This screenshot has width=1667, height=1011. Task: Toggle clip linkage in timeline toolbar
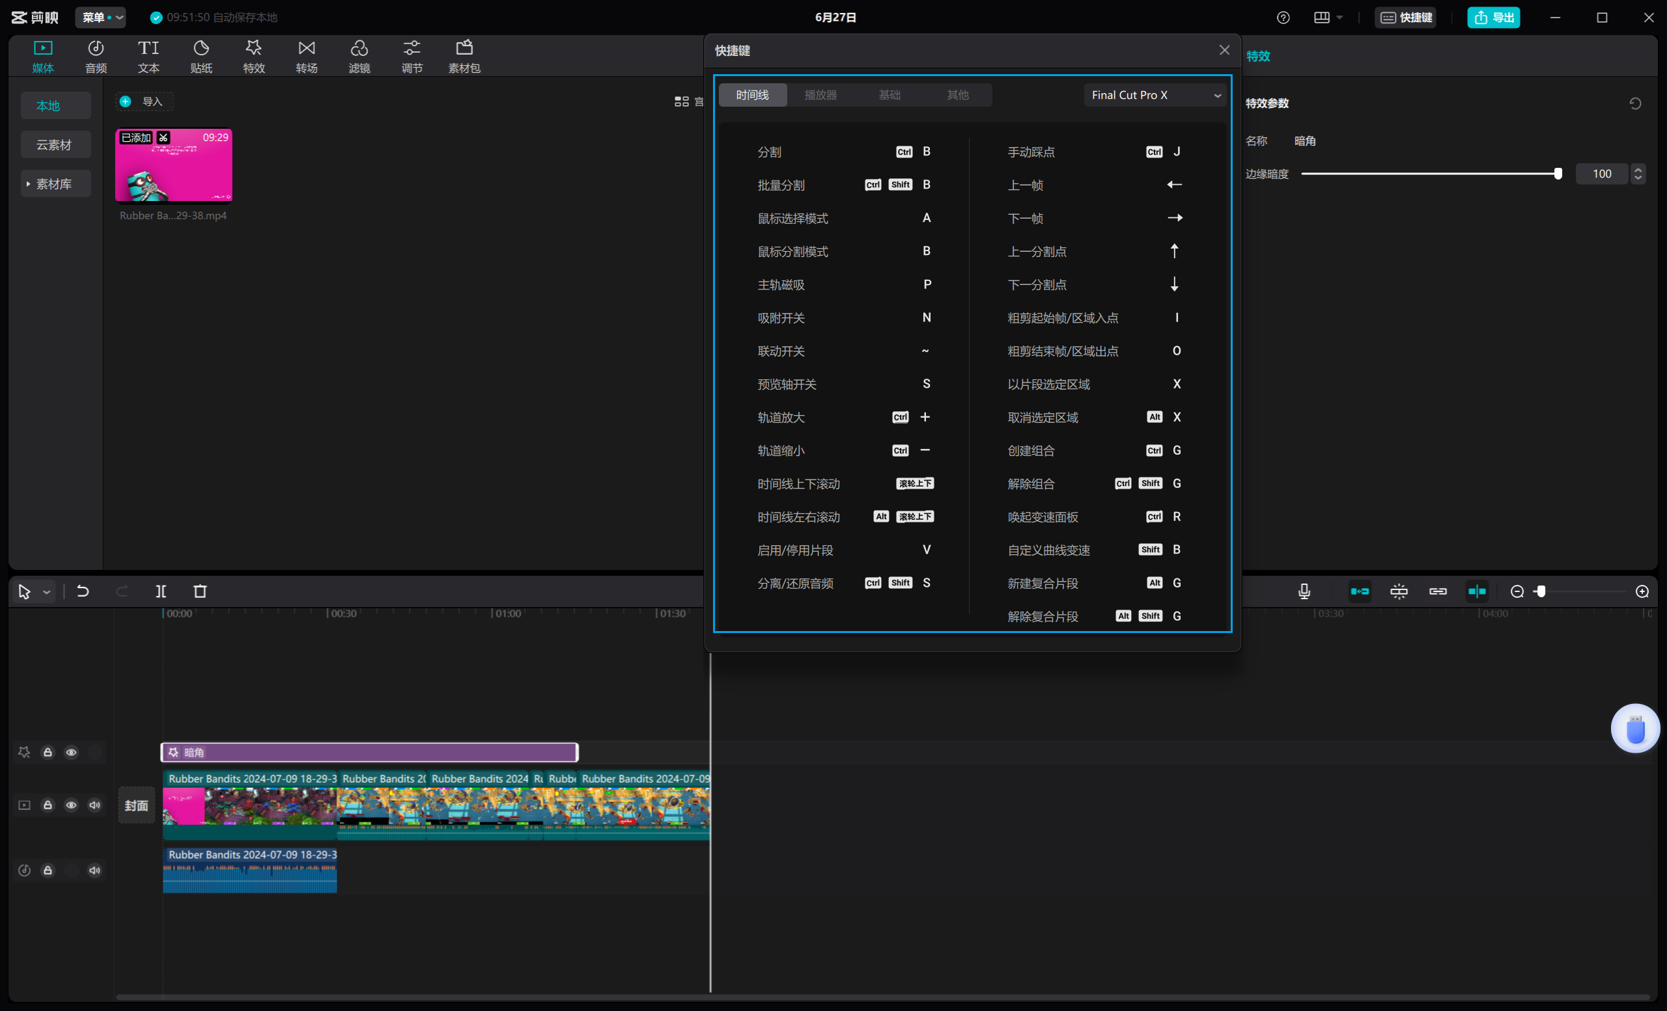(1438, 591)
